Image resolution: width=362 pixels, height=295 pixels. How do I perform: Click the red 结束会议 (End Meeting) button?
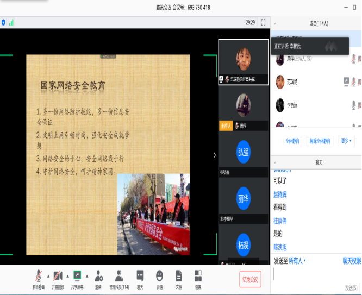250,279
